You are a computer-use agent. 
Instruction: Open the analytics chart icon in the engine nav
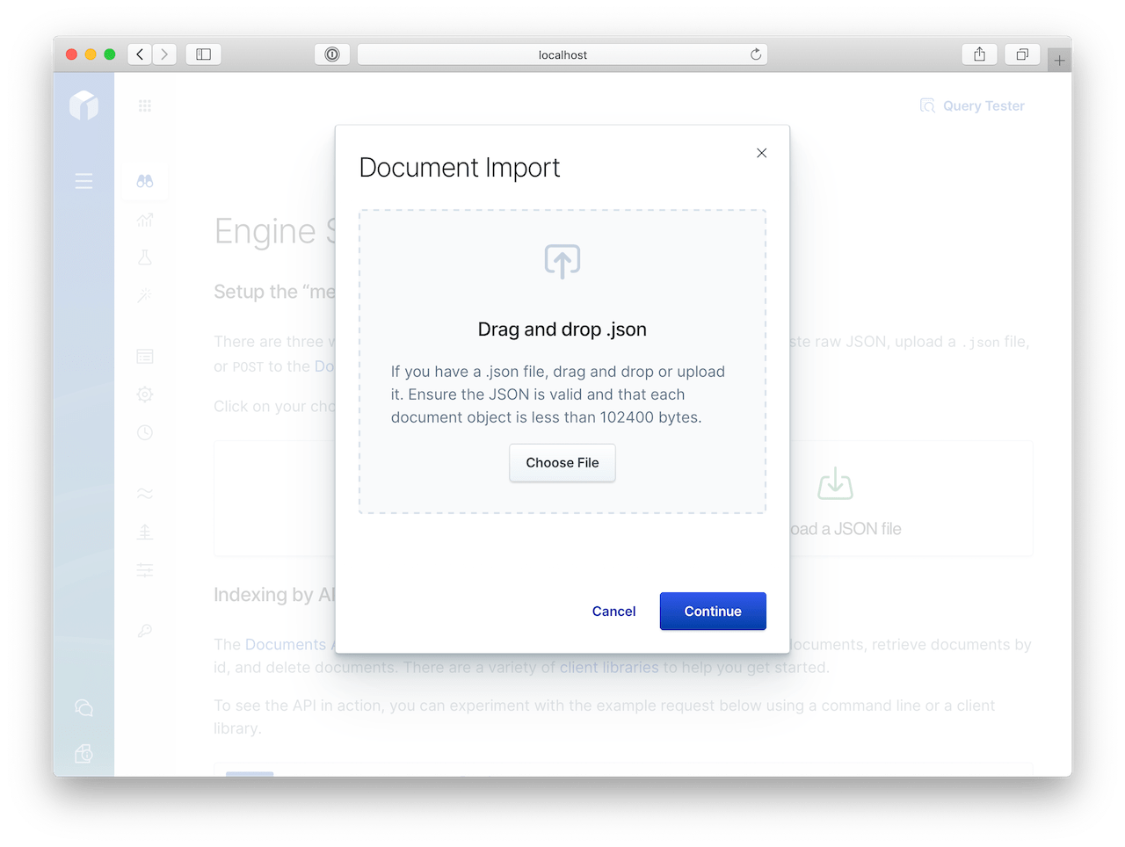tap(145, 220)
